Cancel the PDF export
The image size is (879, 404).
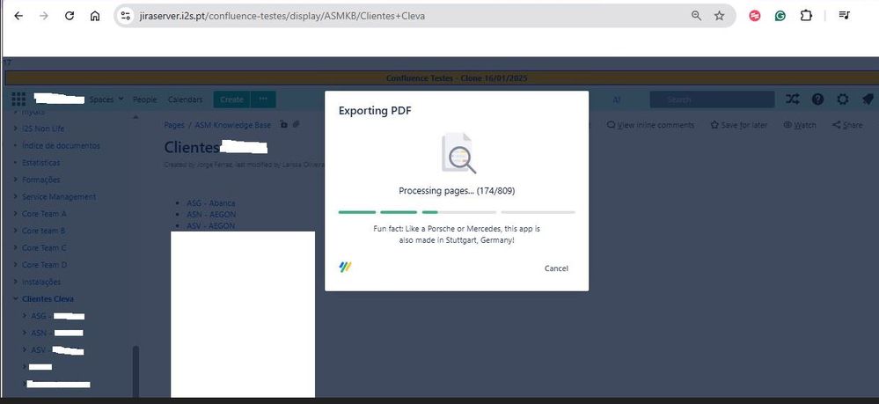(556, 268)
